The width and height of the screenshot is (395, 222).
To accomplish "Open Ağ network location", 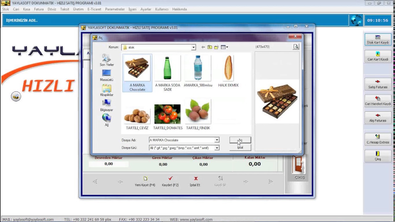I will 106,120.
